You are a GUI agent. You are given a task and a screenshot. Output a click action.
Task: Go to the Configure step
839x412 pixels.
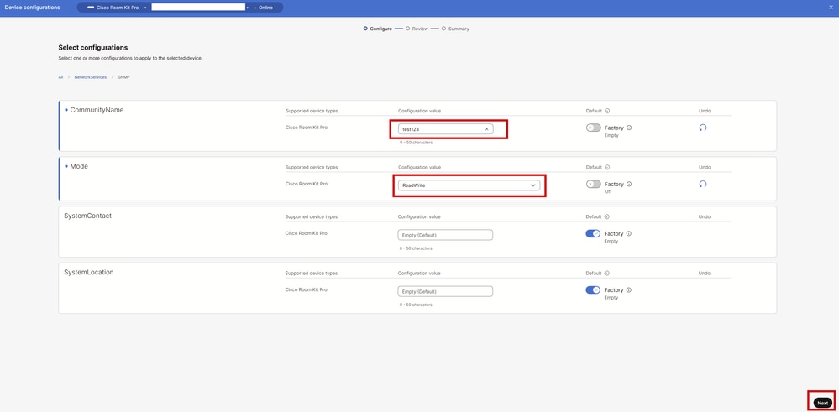378,29
